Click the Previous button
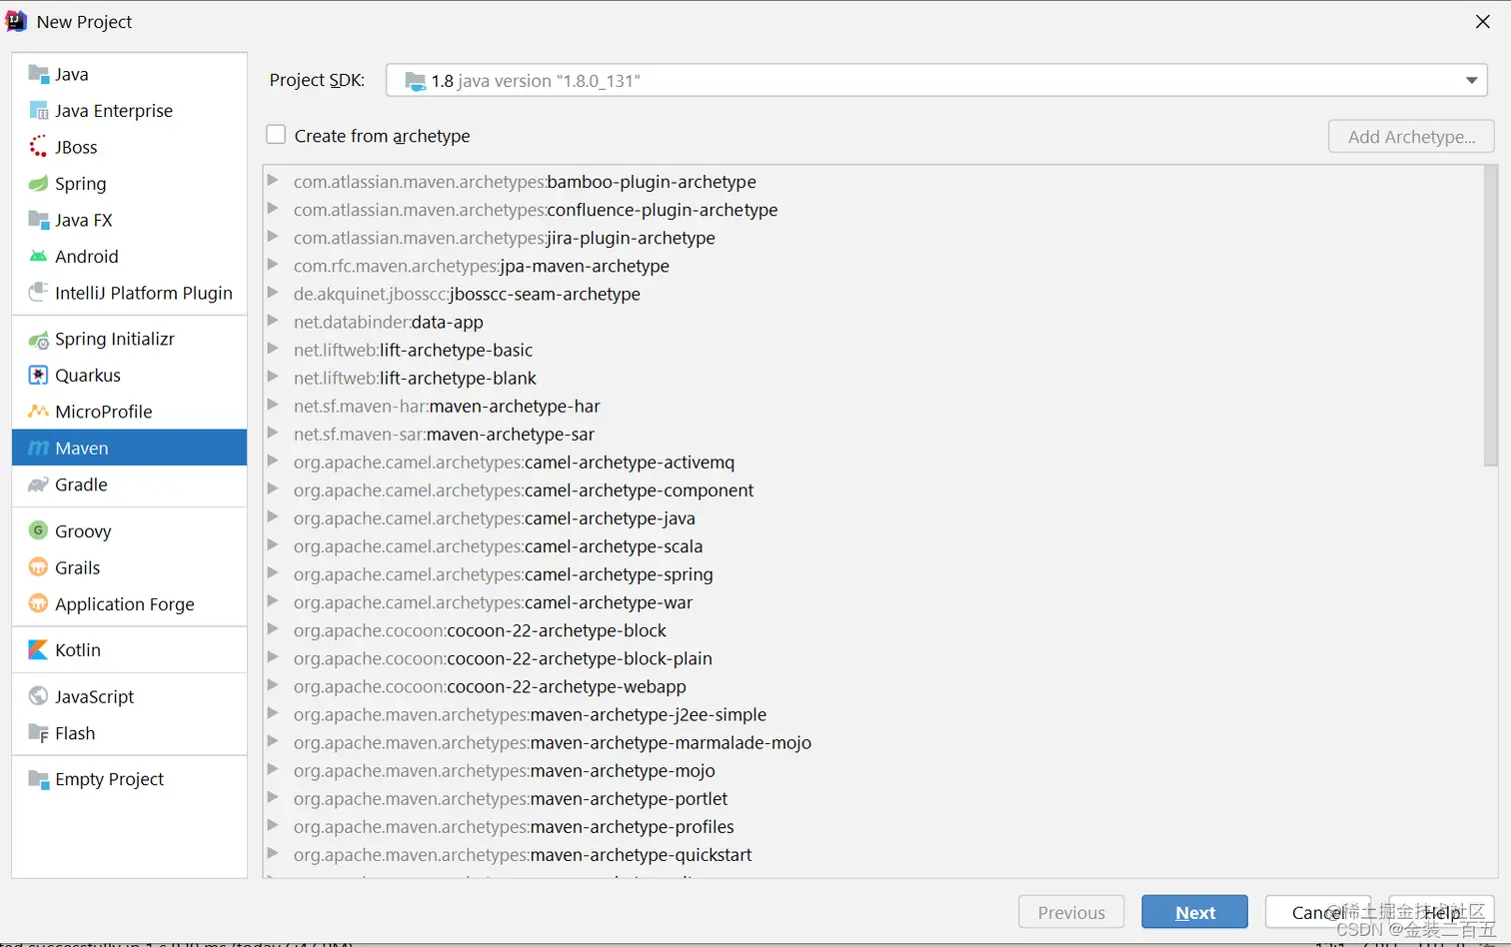Viewport: 1511px width, 947px height. point(1071,912)
